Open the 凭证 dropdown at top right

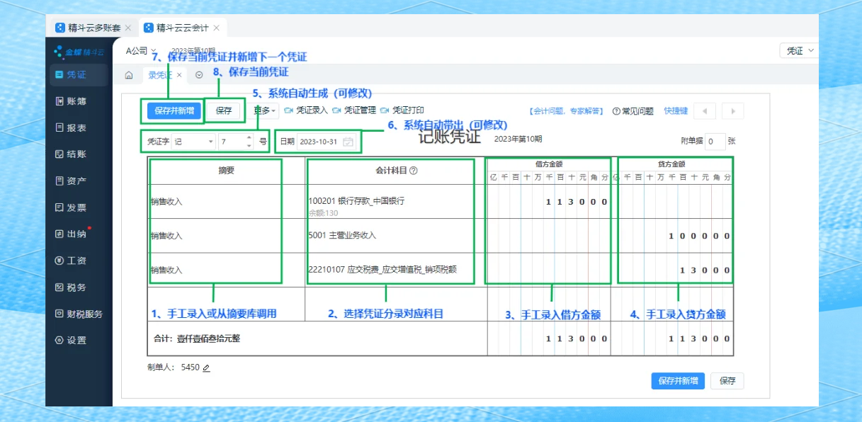pyautogui.click(x=799, y=50)
